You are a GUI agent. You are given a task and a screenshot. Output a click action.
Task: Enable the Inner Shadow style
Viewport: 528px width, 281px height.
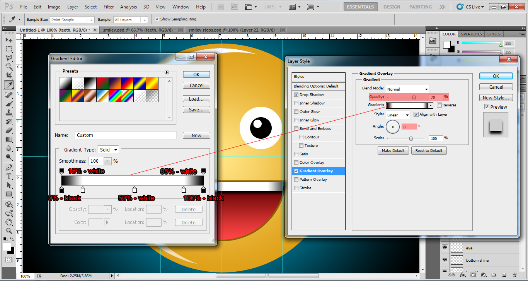(x=296, y=103)
